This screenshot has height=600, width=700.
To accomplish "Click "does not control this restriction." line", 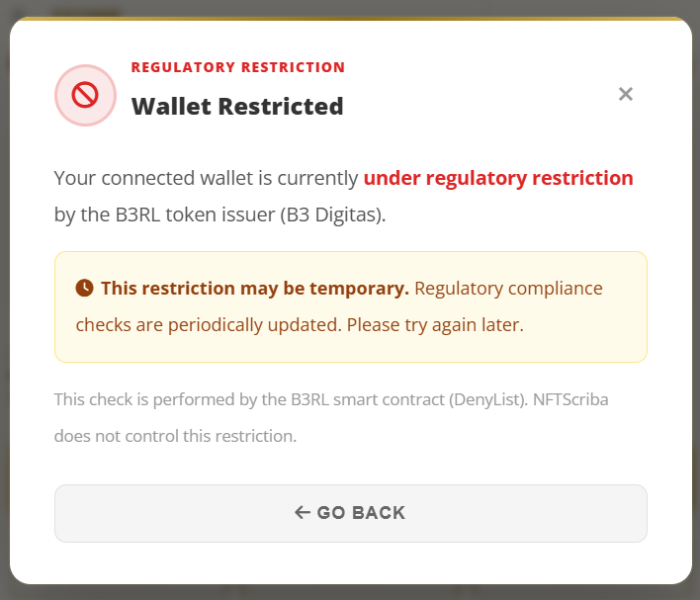I will pyautogui.click(x=175, y=436).
